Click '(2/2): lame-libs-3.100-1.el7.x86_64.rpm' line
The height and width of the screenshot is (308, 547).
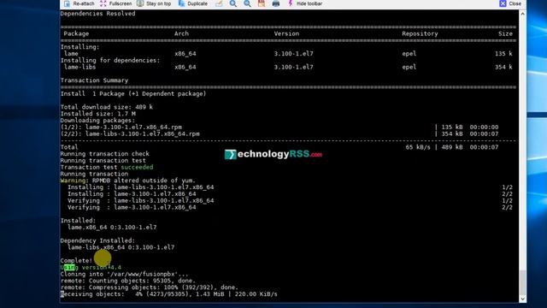[130, 133]
